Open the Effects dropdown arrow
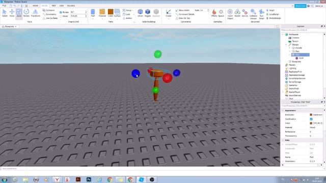 click(214, 19)
